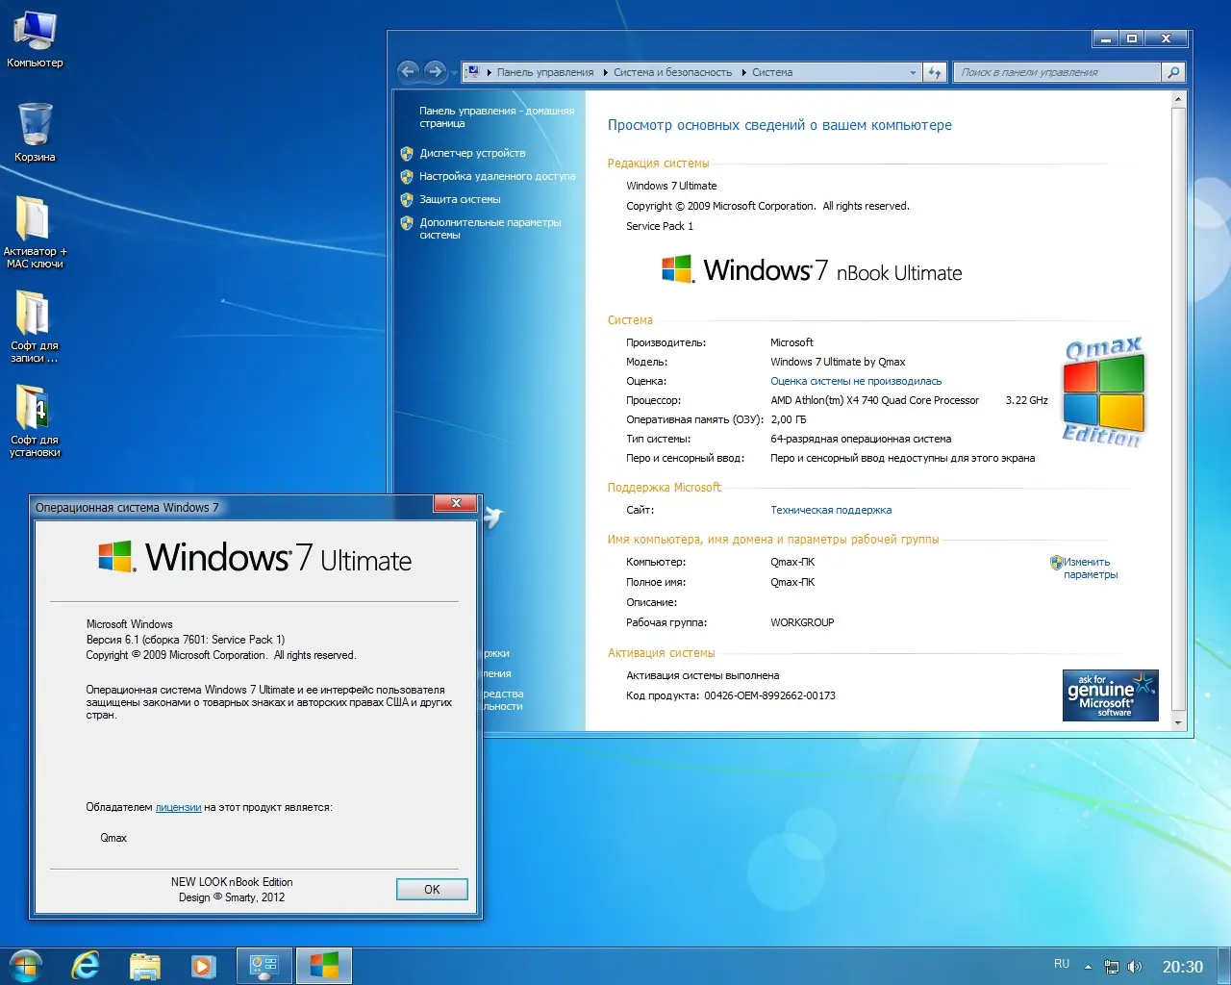The height and width of the screenshot is (985, 1231).
Task: Open the recent pages dropdown arrow
Action: (454, 73)
